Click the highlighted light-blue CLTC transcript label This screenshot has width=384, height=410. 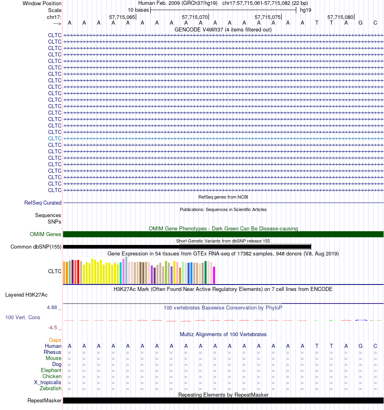[55, 138]
